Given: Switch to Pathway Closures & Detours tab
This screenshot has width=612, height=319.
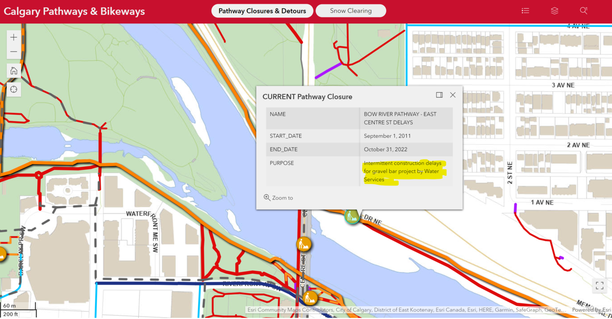Looking at the screenshot, I should pyautogui.click(x=262, y=11).
